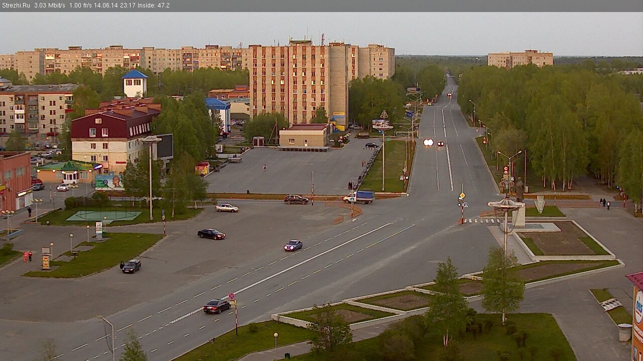This screenshot has height=361, width=643.
Task: Click the Strezhi.Ru overlay label
Action: [x=16, y=6]
